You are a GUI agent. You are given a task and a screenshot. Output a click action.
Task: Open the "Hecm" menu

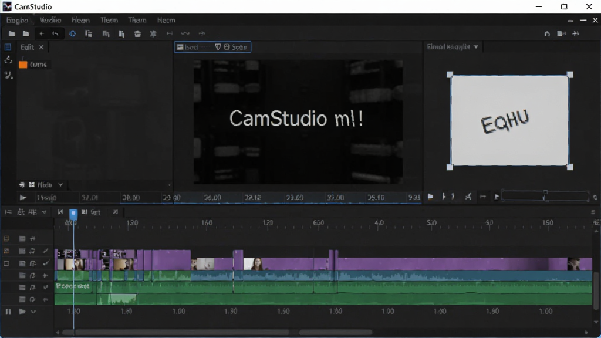coord(166,20)
